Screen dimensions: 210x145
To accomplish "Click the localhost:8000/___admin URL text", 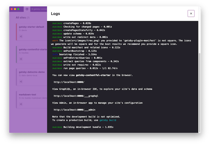I will coord(75,110).
